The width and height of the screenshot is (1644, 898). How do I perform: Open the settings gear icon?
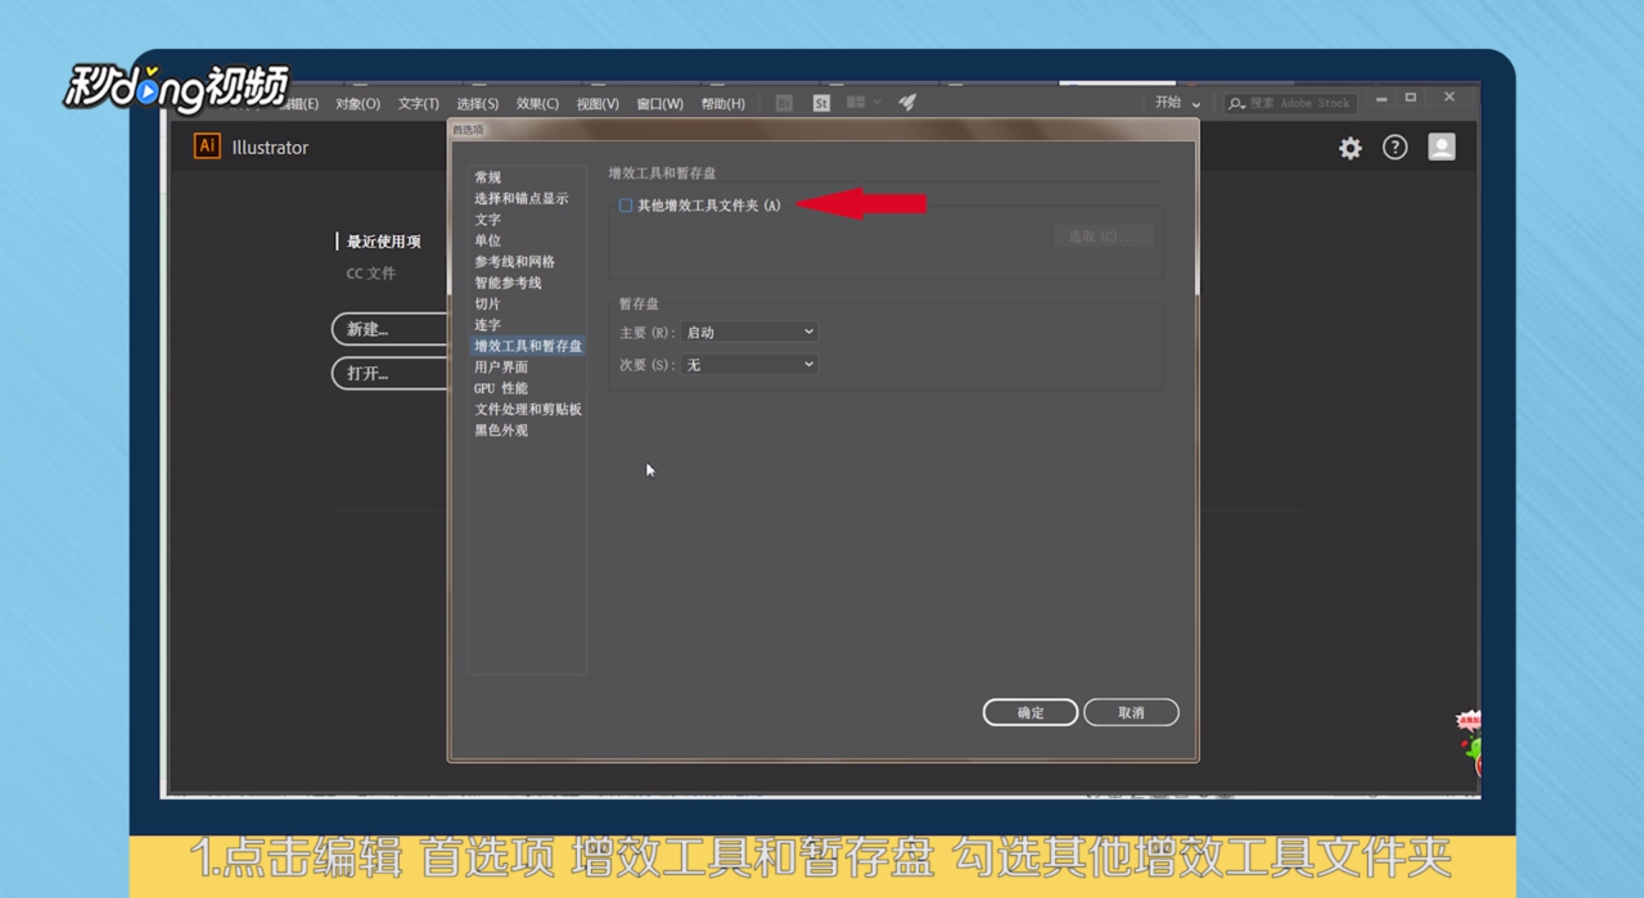pyautogui.click(x=1350, y=148)
